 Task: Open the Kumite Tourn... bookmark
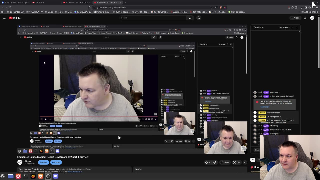click(x=121, y=12)
